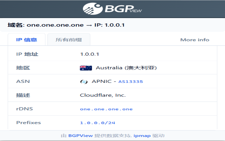Click the 描述 row label

(x=23, y=95)
